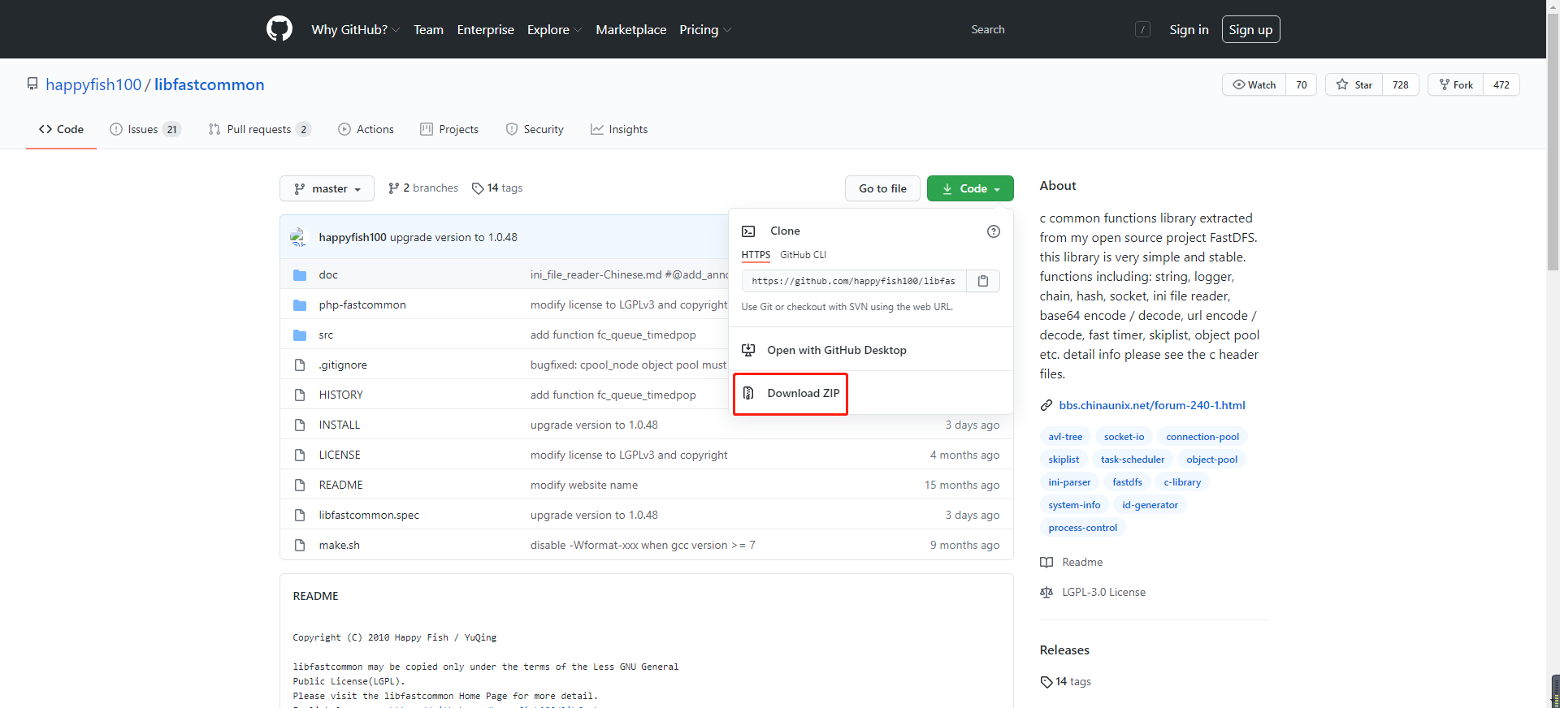This screenshot has height=708, width=1560.
Task: Open the Clone help question-mark icon
Action: point(993,231)
